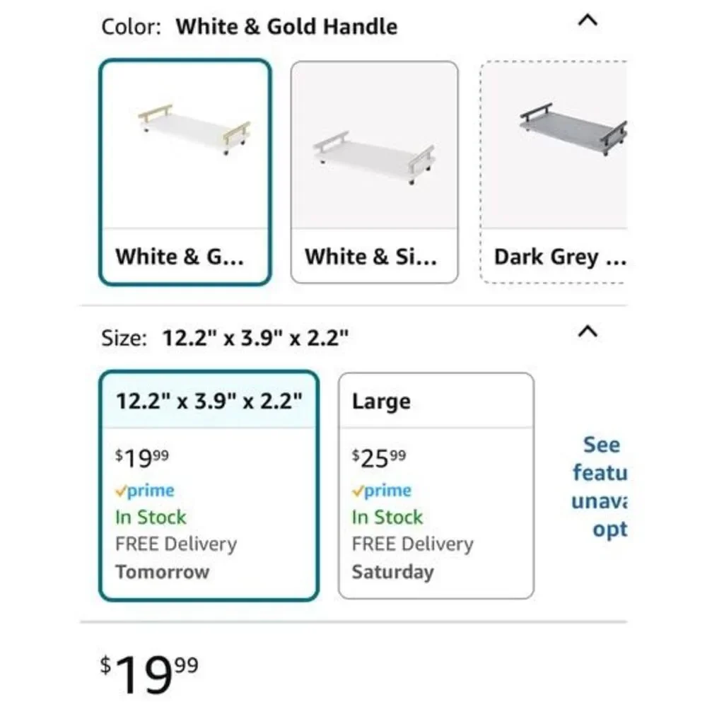Collapse the Size section chevron
This screenshot has height=707, width=707.
tap(588, 332)
